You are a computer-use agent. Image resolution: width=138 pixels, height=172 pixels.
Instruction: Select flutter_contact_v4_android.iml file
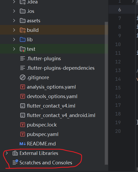pyautogui.click(x=61, y=115)
